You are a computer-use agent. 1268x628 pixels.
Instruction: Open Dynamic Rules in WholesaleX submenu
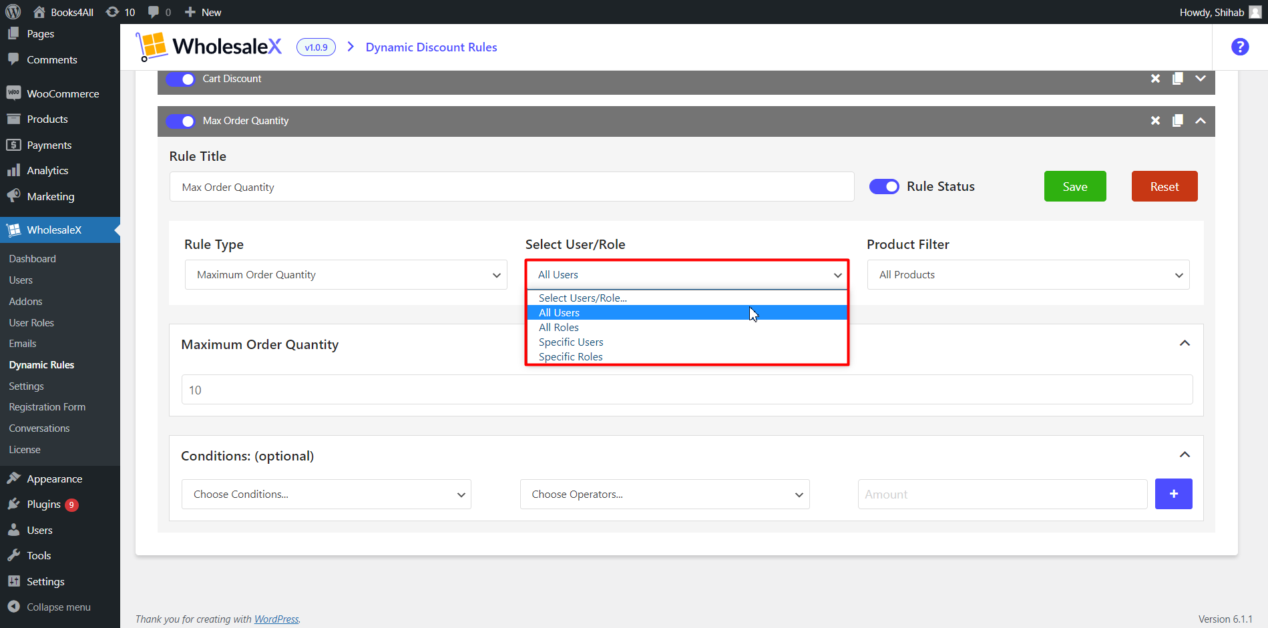click(41, 365)
